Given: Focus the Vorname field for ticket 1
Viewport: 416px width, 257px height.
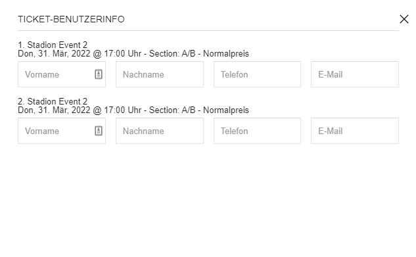Looking at the screenshot, I should (62, 74).
